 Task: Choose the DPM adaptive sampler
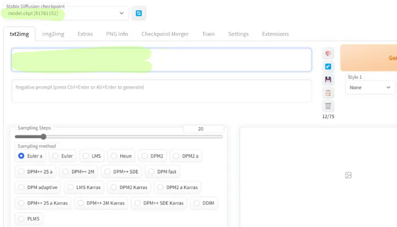[x=38, y=187]
